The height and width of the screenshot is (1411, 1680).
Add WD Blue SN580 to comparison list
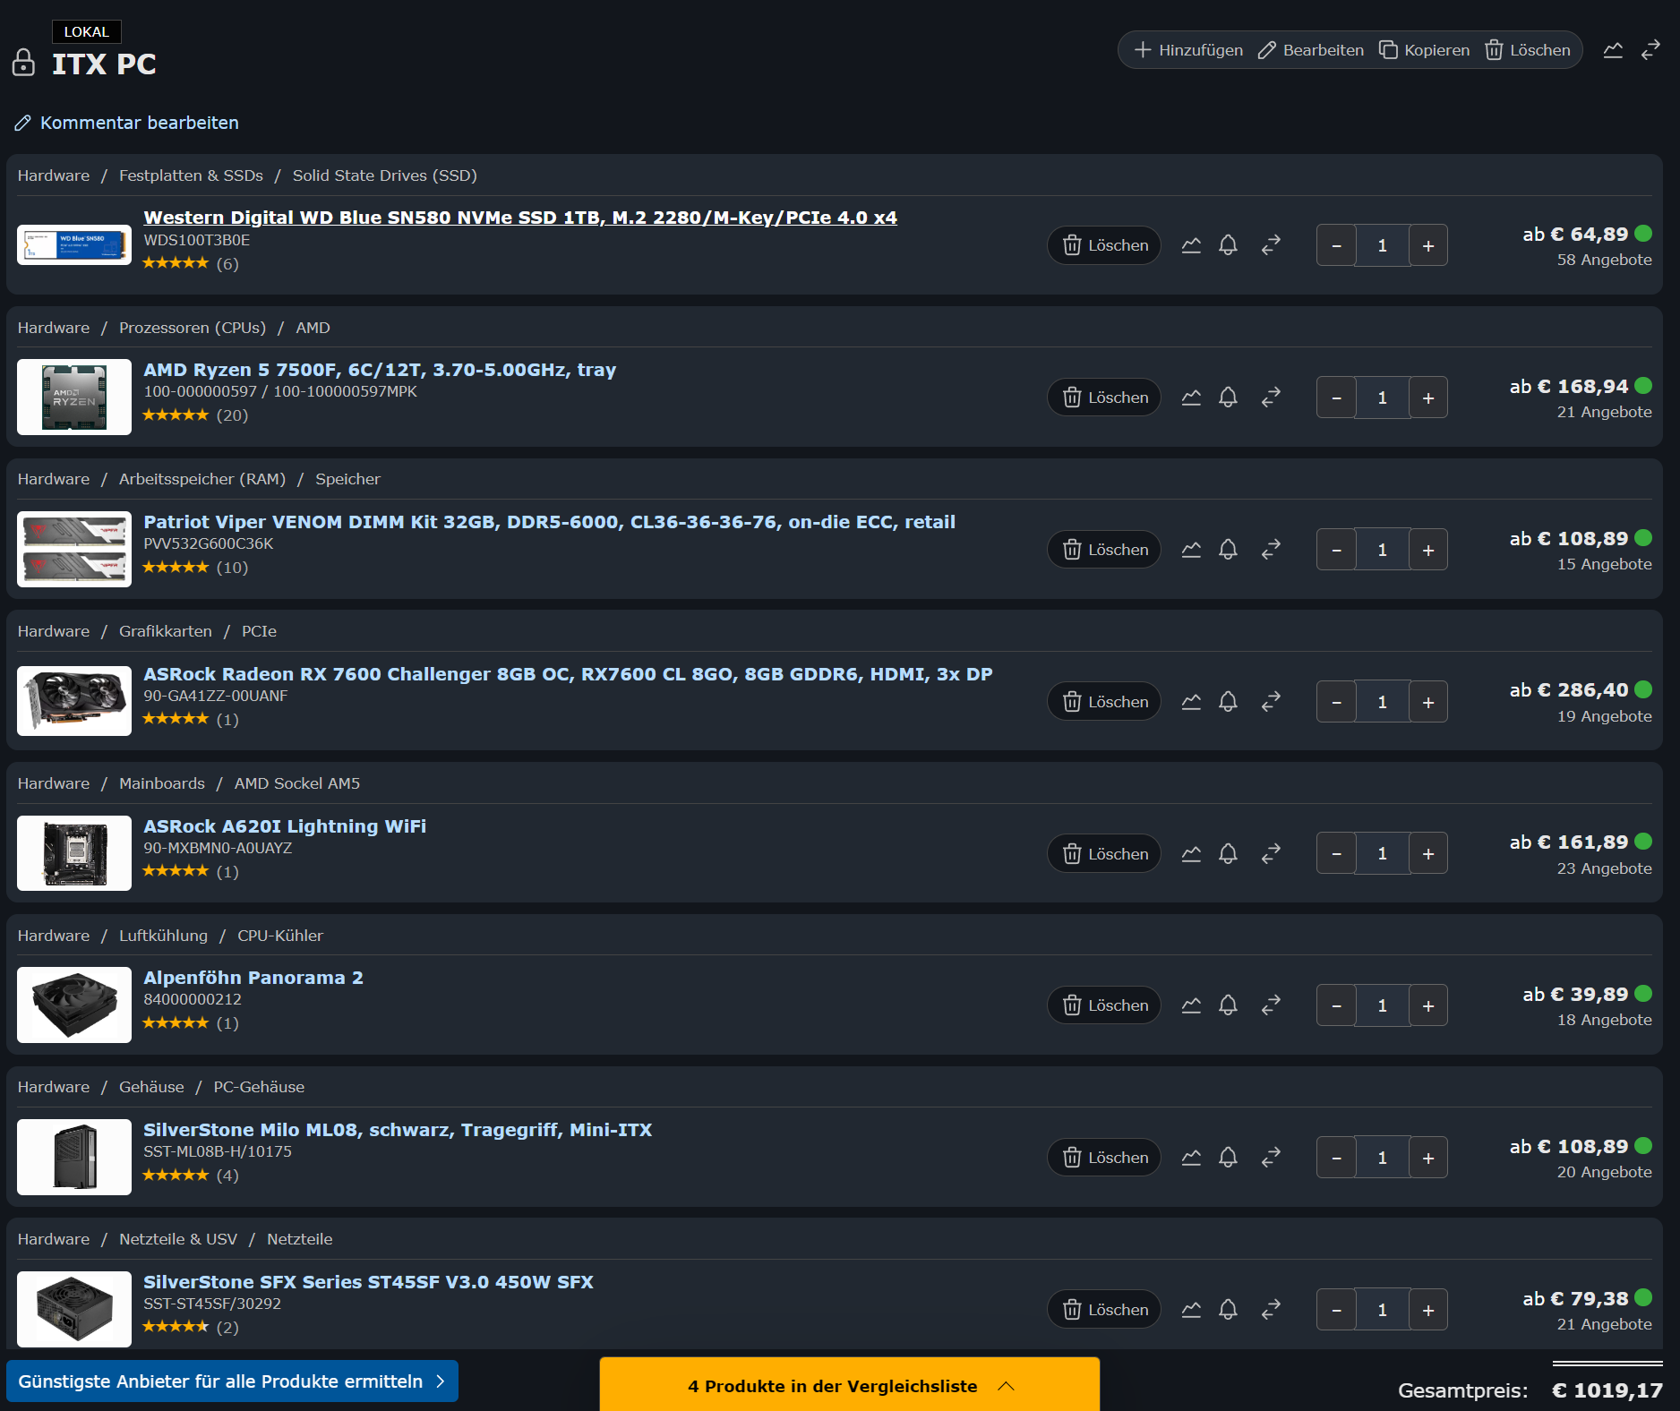coord(1271,245)
